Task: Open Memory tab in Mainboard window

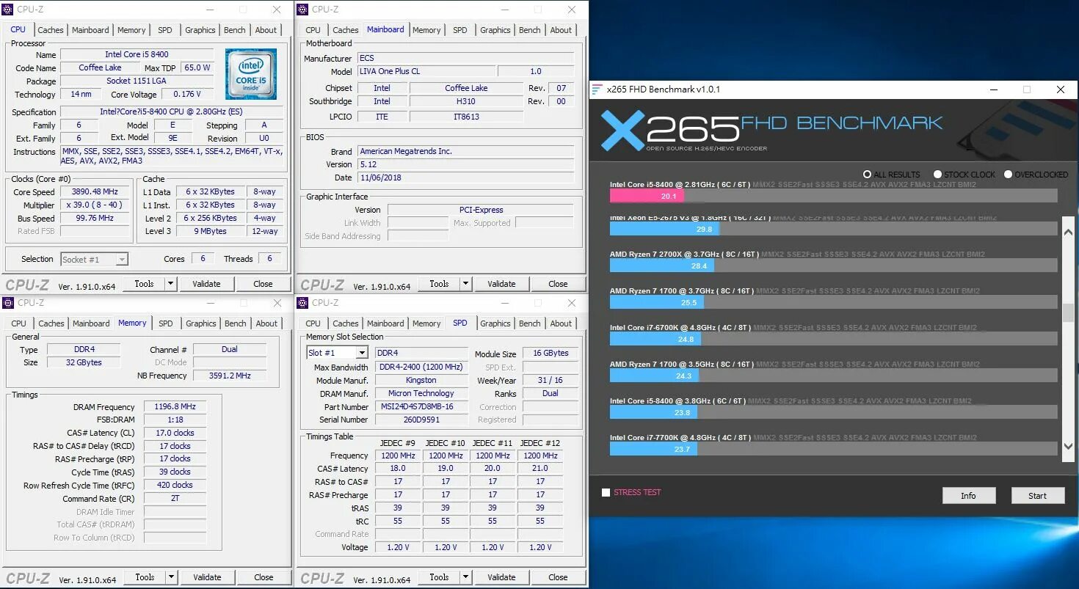Action: (x=426, y=30)
